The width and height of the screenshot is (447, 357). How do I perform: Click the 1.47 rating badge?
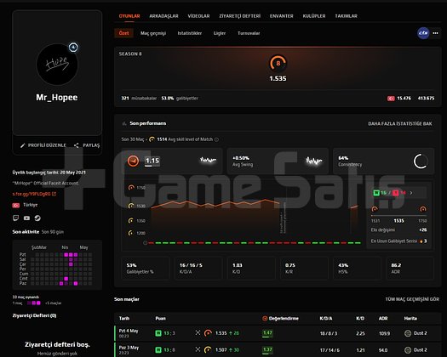tap(267, 333)
